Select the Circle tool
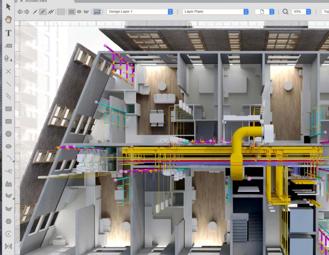The width and height of the screenshot is (329, 255). (8, 134)
